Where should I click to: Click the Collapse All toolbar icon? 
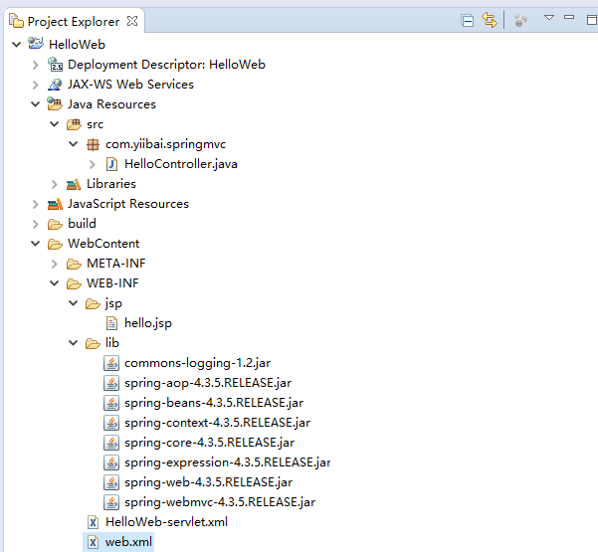tap(468, 21)
